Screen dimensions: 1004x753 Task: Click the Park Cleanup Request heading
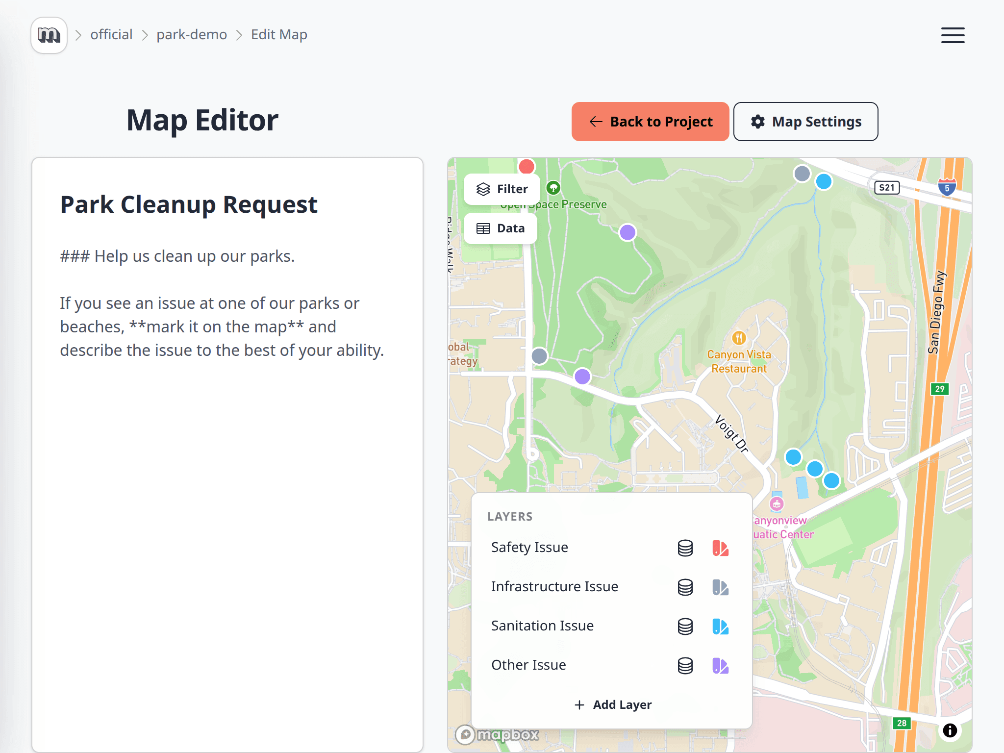[x=189, y=205]
